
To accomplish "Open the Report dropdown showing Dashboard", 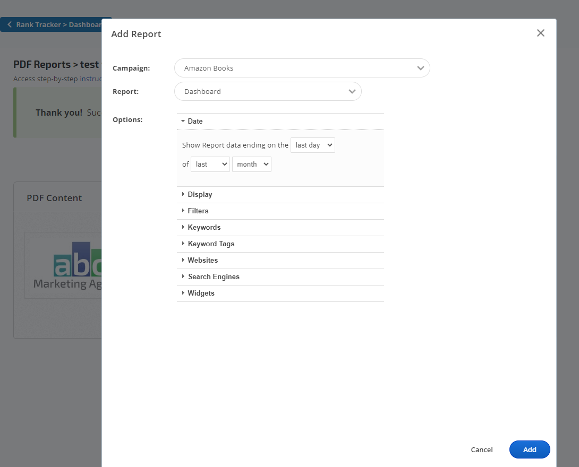I will pos(267,91).
